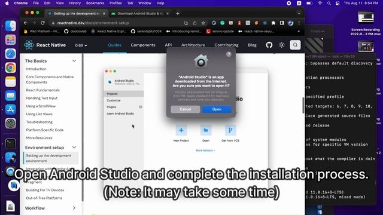This screenshot has height=215, width=383.
Task: Open the Components nav tab
Action: [x=143, y=45]
